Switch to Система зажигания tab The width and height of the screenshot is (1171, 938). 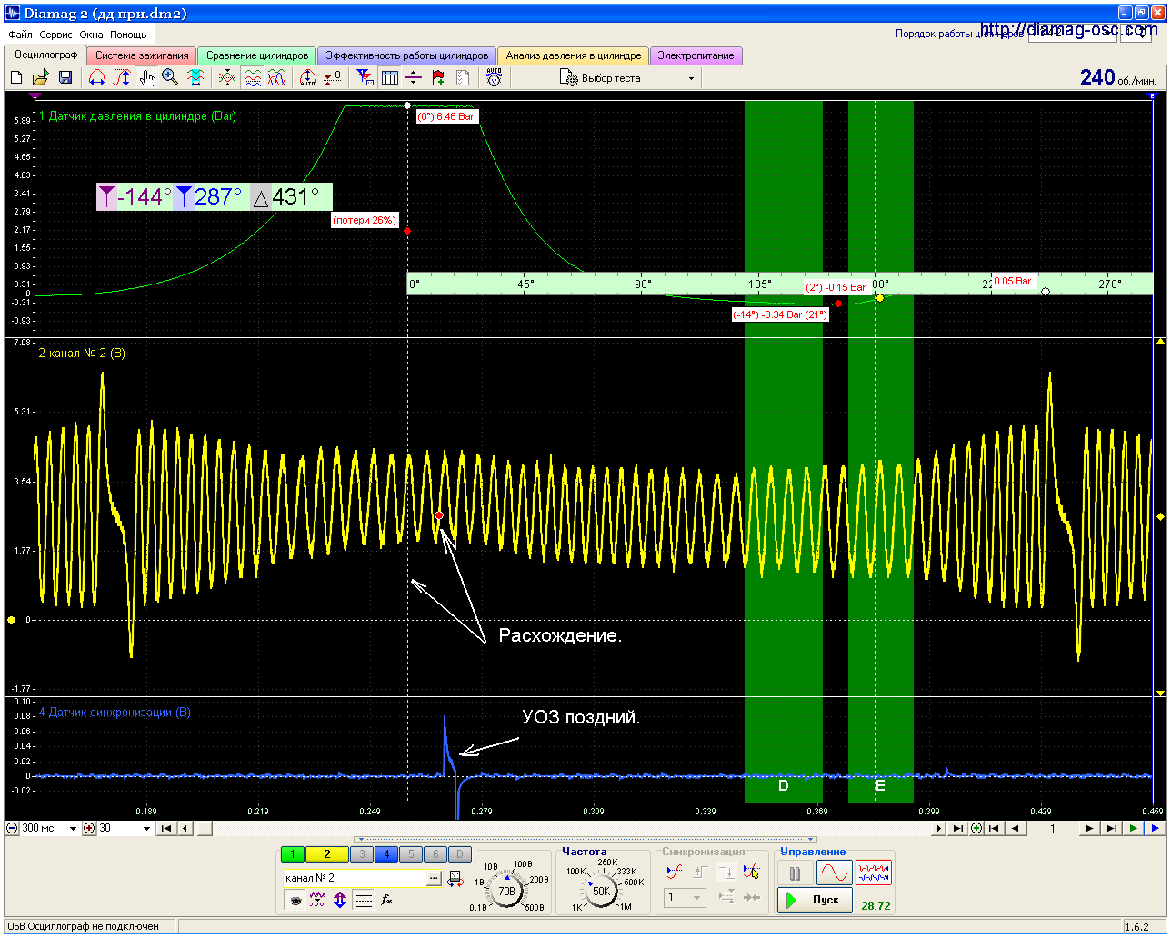point(142,55)
